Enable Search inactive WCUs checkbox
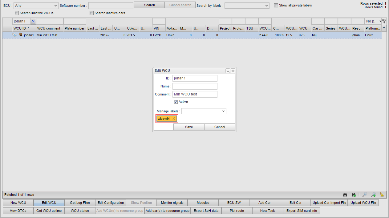This screenshot has height=218, width=389. coord(17,13)
